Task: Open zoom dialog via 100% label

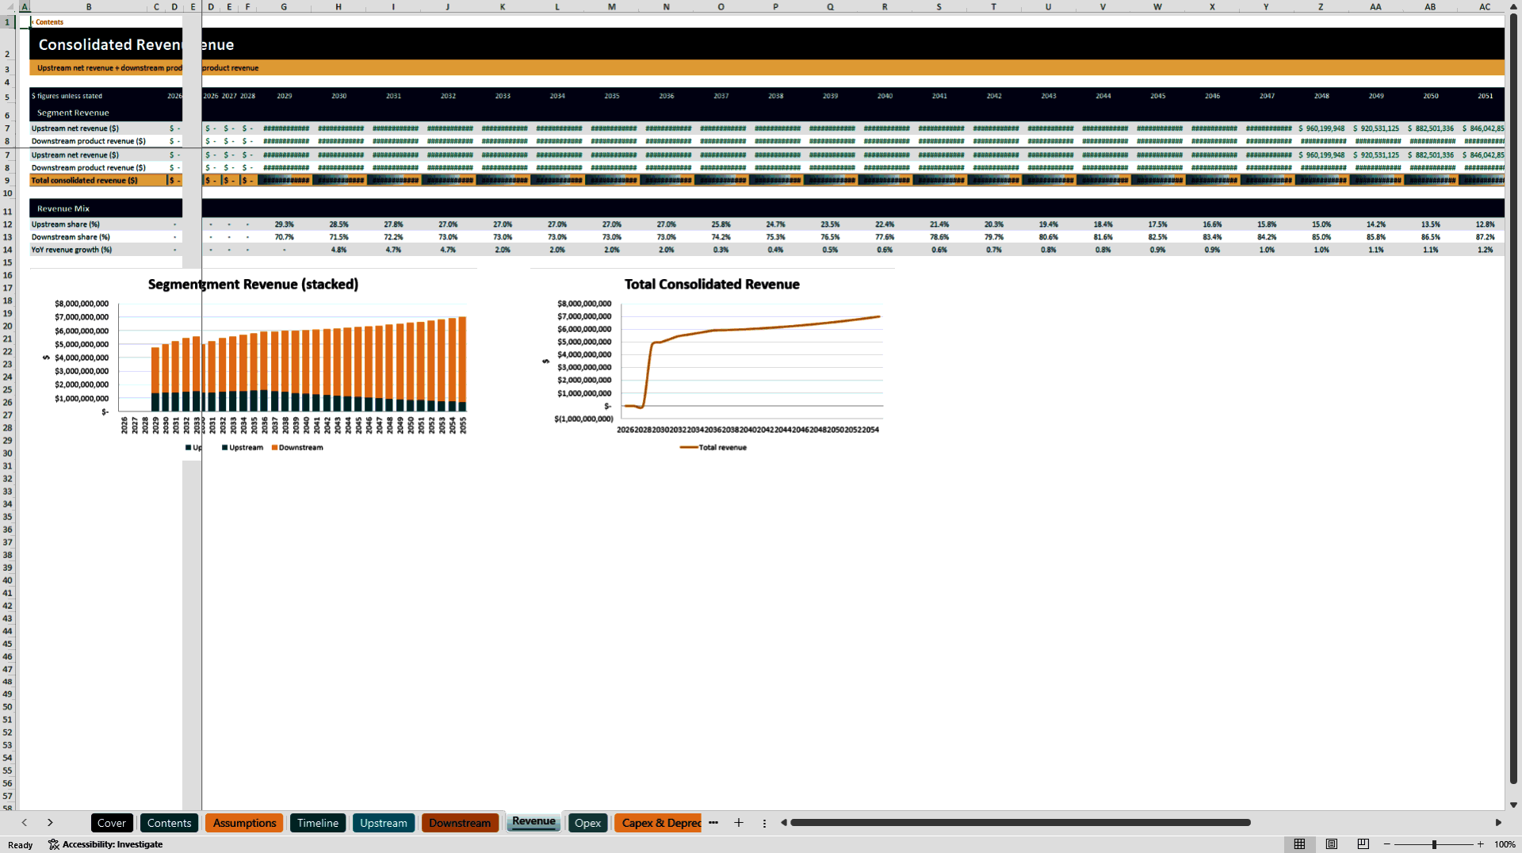Action: click(x=1505, y=844)
